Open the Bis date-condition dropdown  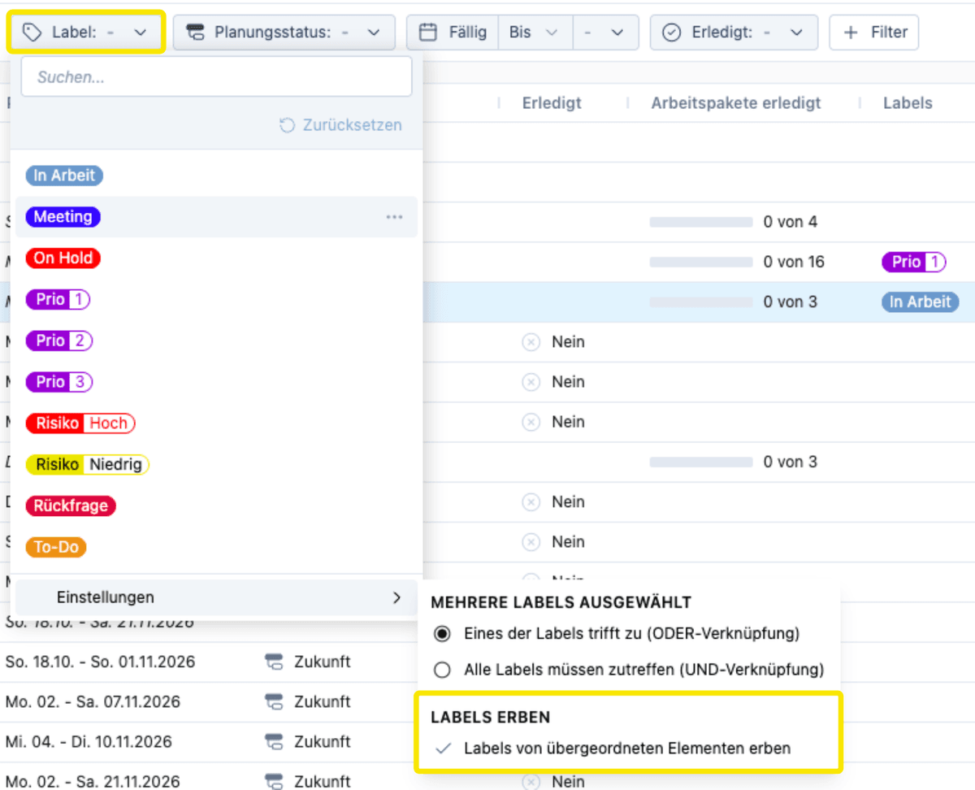(x=535, y=33)
